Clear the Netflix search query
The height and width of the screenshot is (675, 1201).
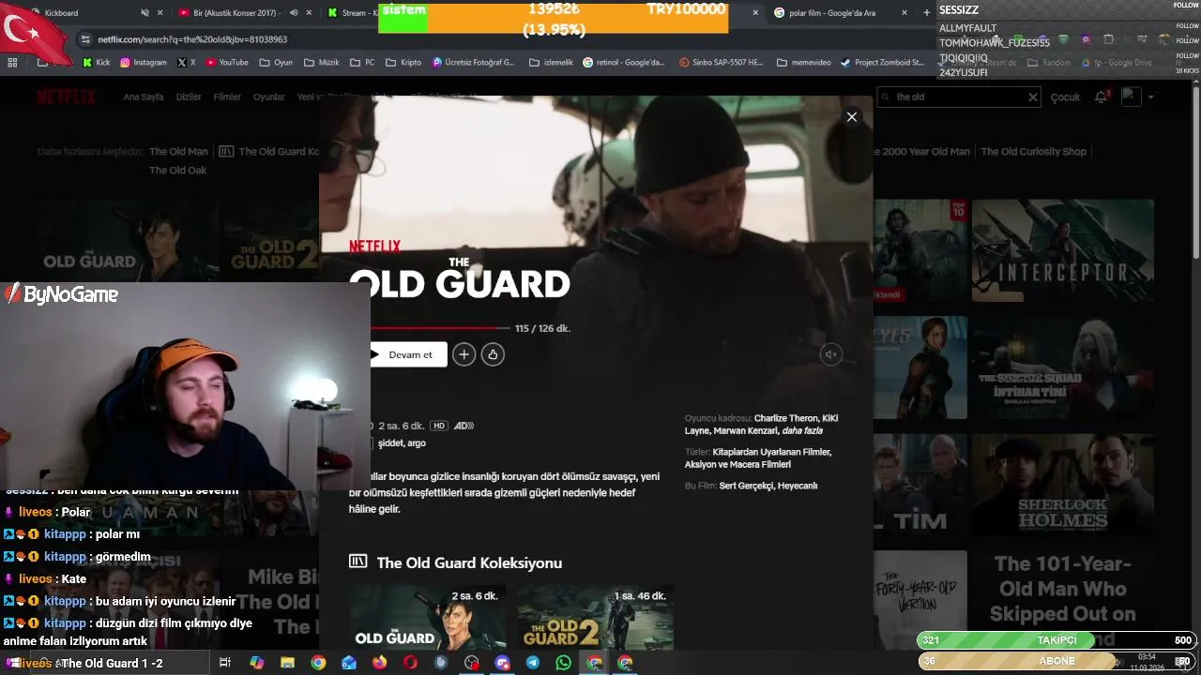pyautogui.click(x=1032, y=97)
